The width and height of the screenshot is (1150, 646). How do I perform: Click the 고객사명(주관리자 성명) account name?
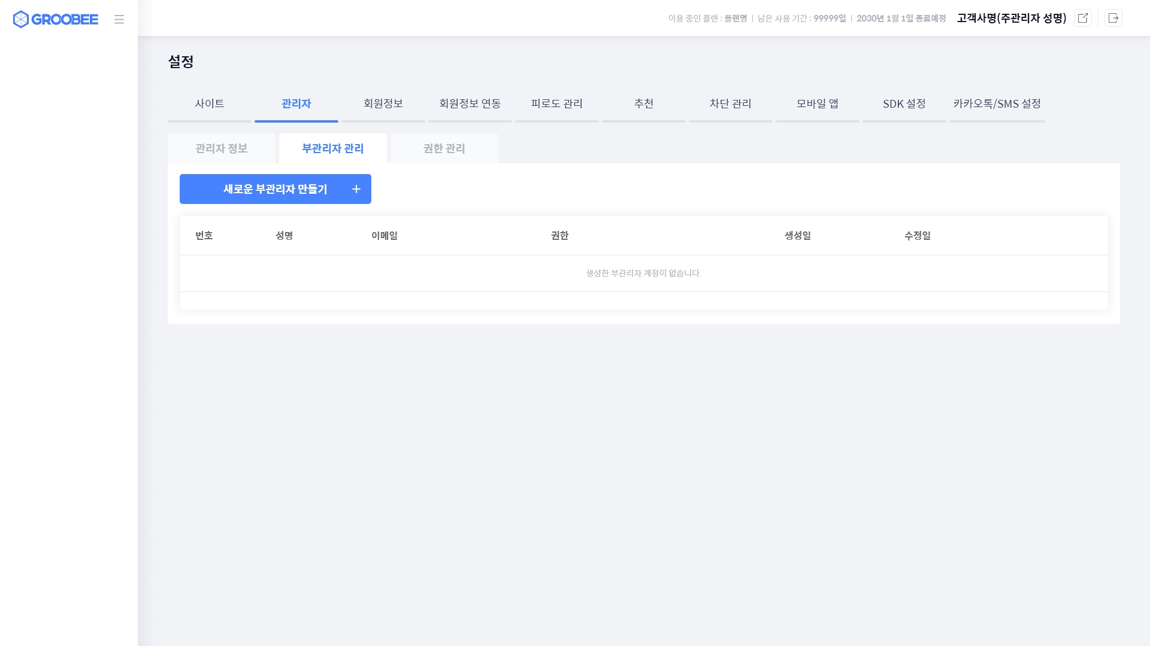pos(1012,18)
